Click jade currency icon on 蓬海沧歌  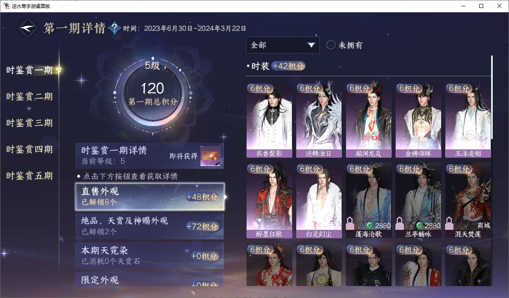(x=370, y=225)
